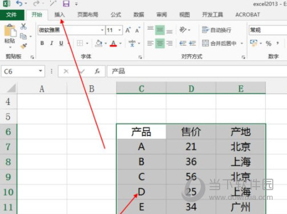Switch to the 页面布局 tab
Viewport: 287px width, 214px height.
[x=88, y=15]
